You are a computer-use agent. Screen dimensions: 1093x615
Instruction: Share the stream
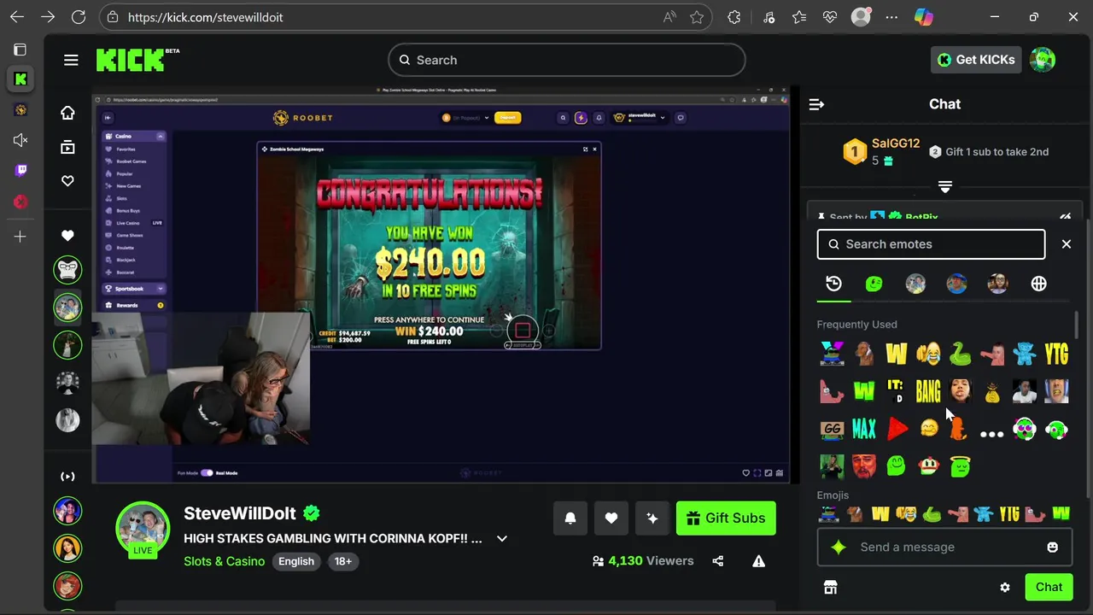click(718, 561)
